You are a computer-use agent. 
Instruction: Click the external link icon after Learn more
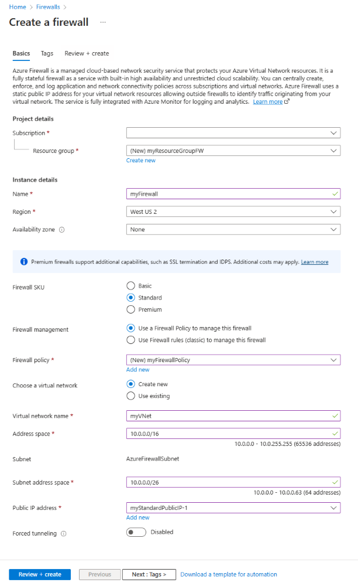pyautogui.click(x=287, y=102)
